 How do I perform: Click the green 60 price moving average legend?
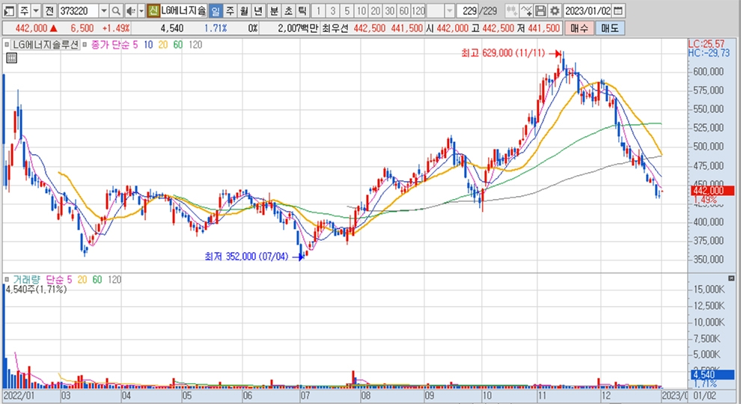tap(177, 44)
